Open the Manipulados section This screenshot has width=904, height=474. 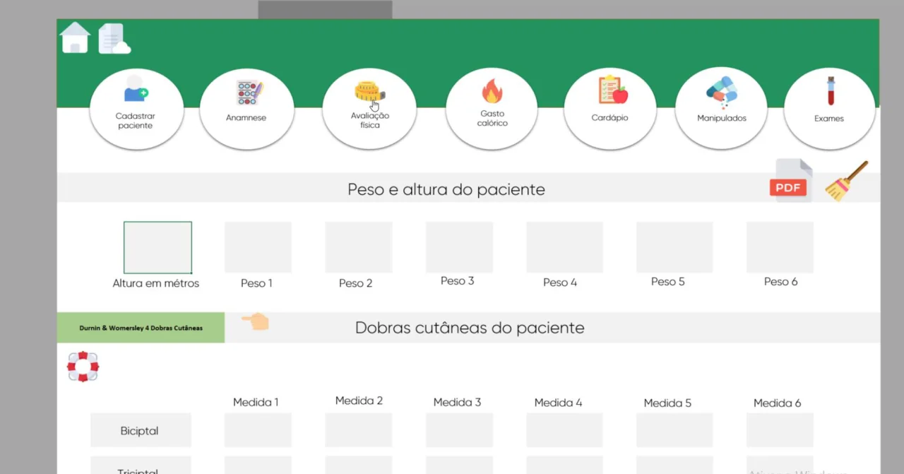pyautogui.click(x=721, y=109)
